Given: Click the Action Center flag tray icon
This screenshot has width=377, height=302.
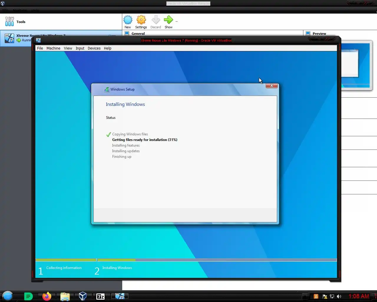Looking at the screenshot, I should click(x=325, y=296).
